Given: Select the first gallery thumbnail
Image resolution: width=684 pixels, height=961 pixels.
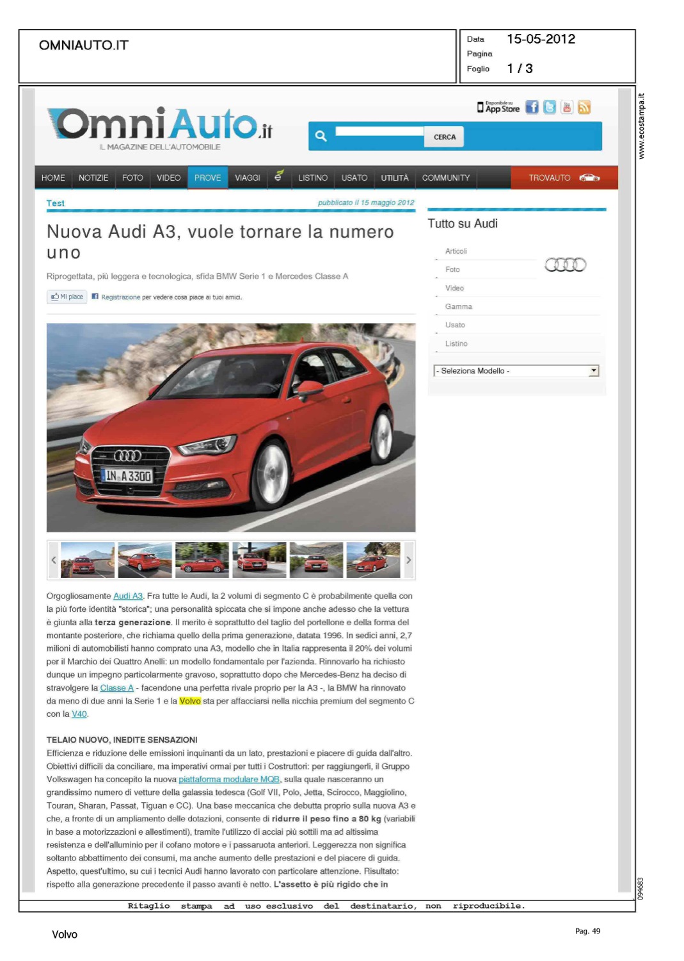Looking at the screenshot, I should [87, 560].
